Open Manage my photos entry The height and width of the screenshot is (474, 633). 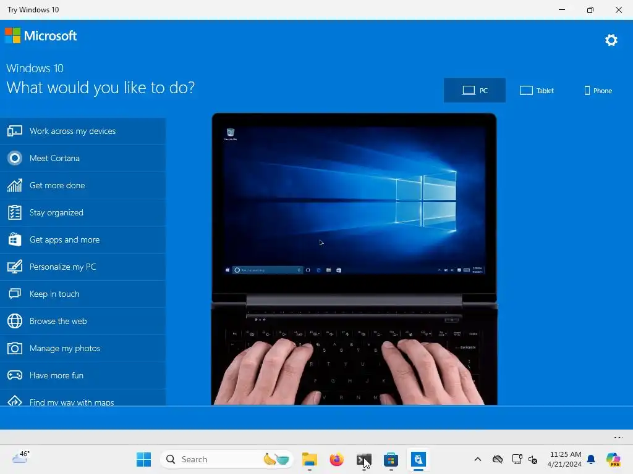[83, 348]
